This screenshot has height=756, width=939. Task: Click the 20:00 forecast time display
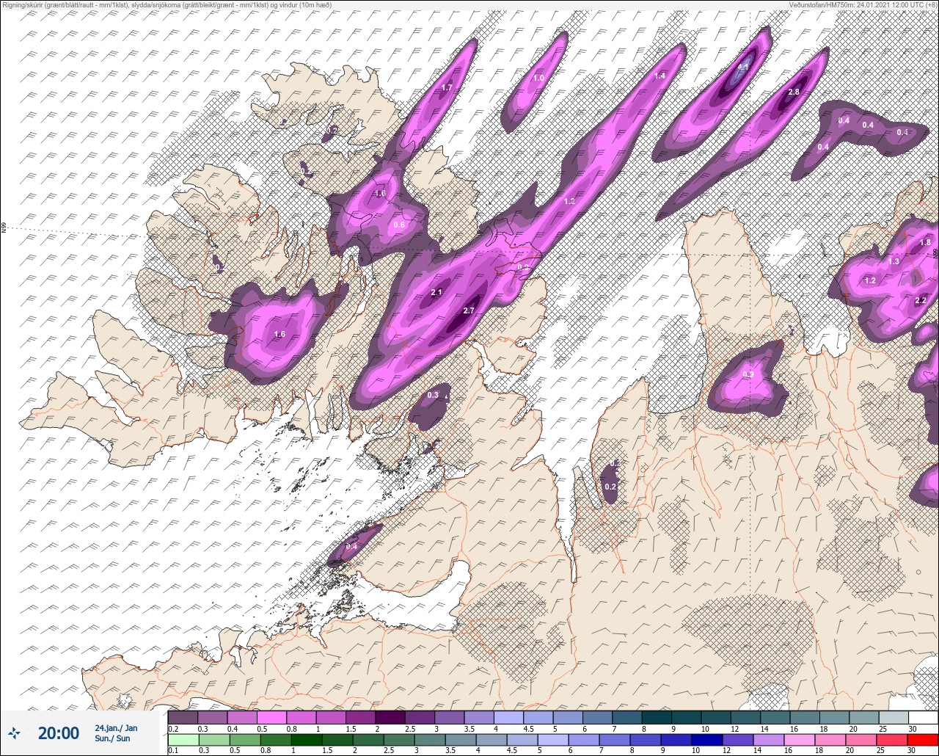[x=59, y=733]
